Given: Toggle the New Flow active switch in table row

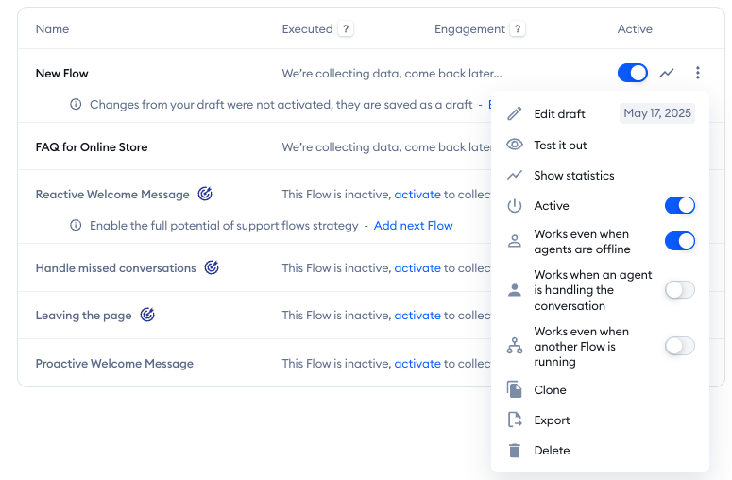Looking at the screenshot, I should (632, 73).
